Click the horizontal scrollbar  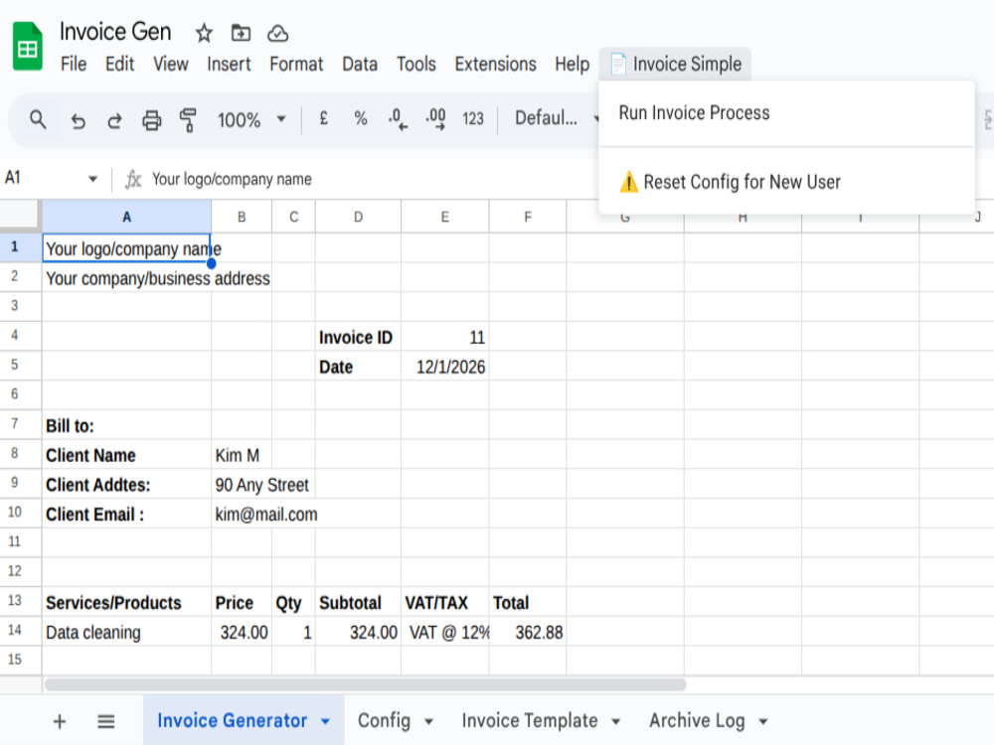pyautogui.click(x=365, y=684)
